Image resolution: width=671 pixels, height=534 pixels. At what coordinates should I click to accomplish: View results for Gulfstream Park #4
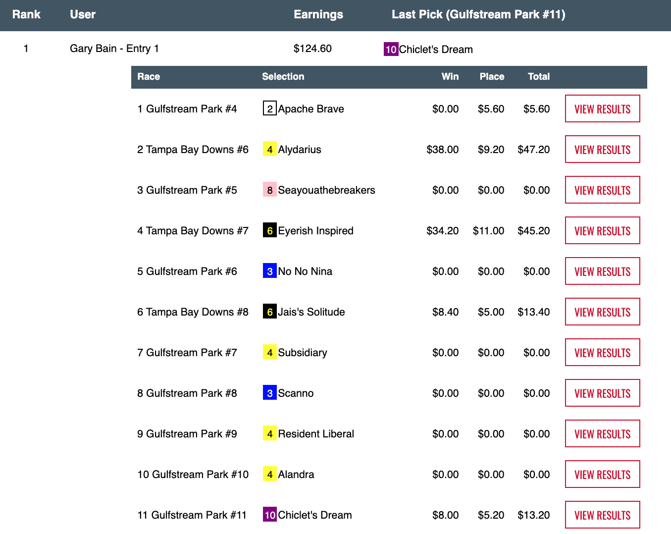tap(602, 109)
